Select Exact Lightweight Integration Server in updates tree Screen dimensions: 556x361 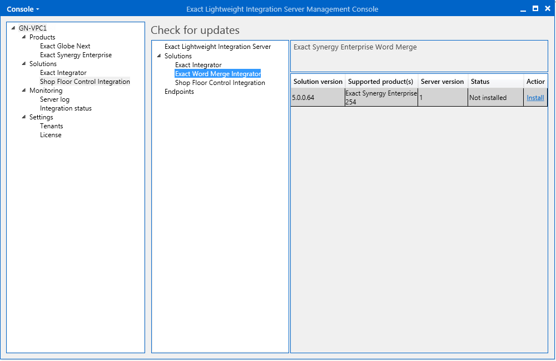[217, 47]
